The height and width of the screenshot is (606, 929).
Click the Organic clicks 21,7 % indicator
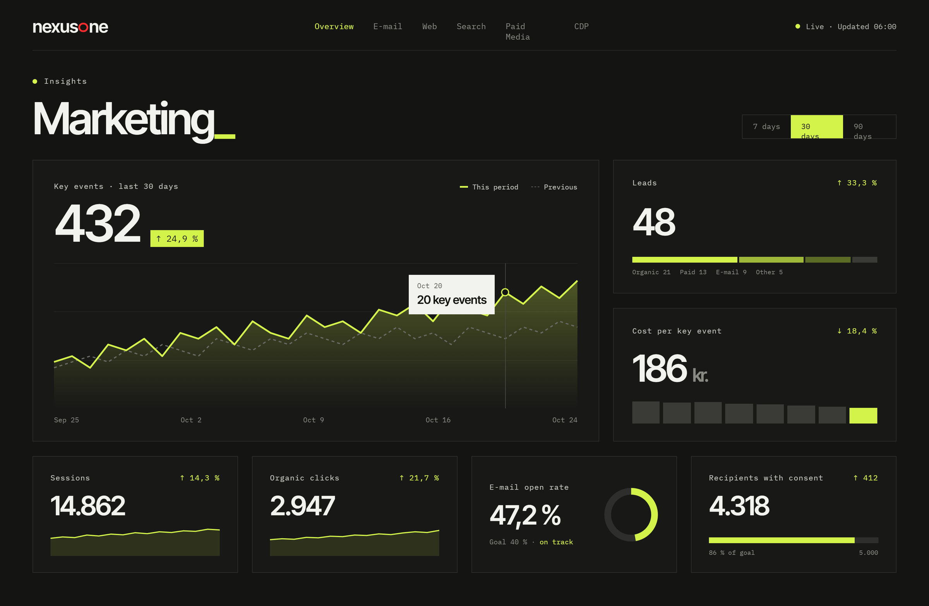(419, 477)
